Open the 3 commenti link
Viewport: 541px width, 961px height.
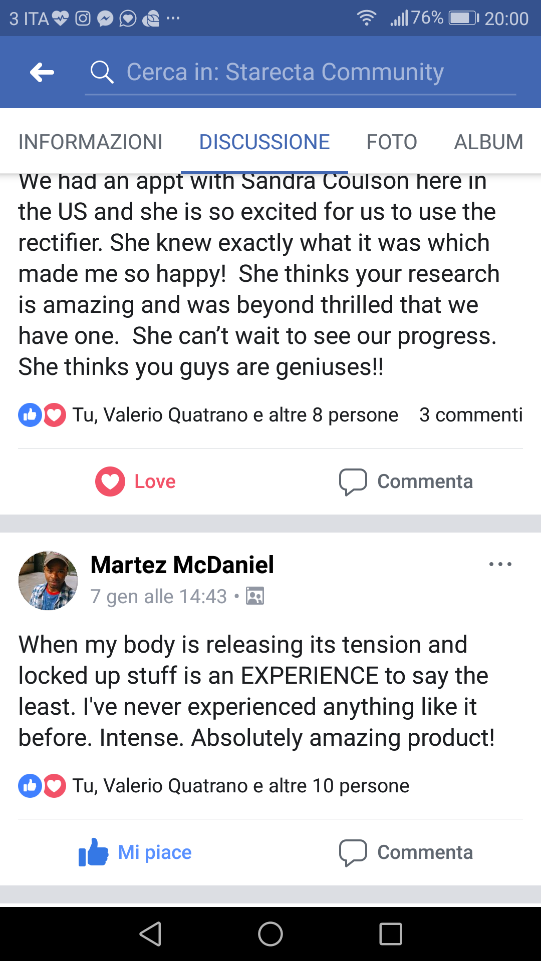pos(471,415)
